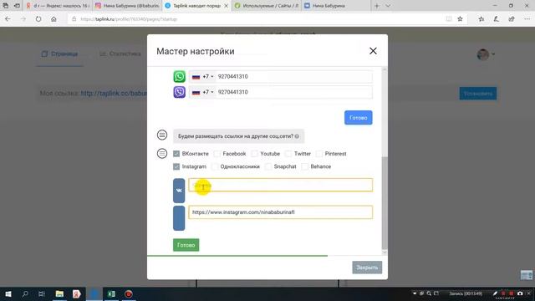Check the Youtube checkbox
The image size is (535, 301).
pyautogui.click(x=254, y=154)
